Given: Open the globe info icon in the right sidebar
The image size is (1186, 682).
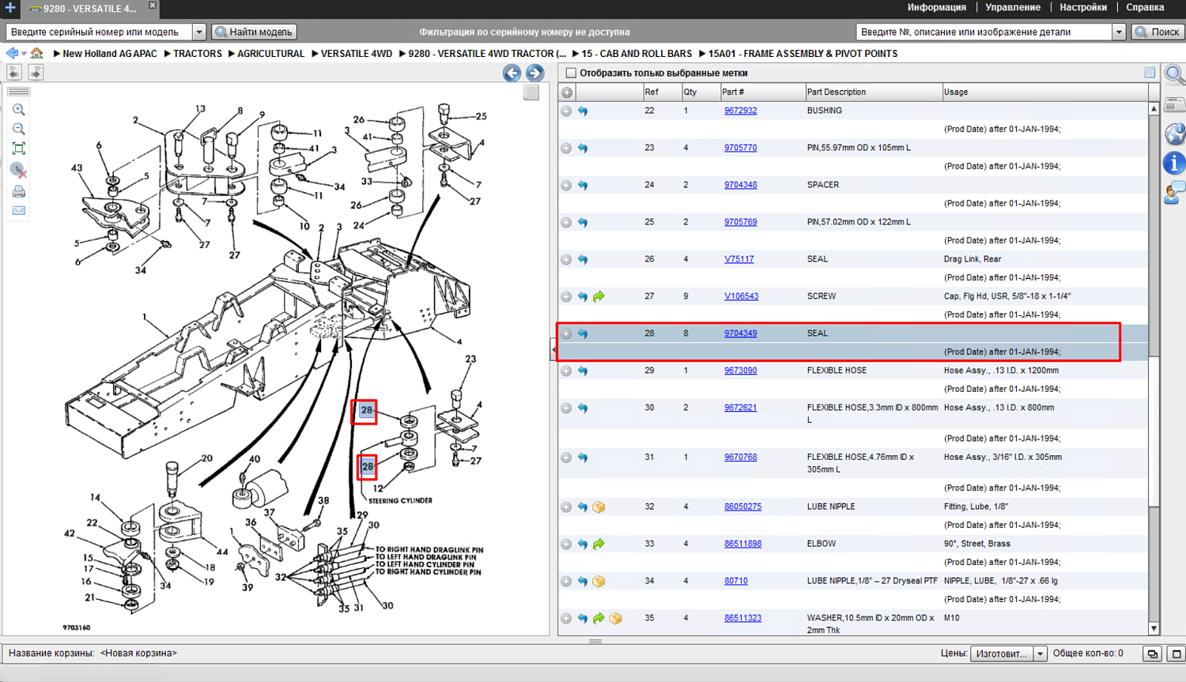Looking at the screenshot, I should pos(1175,133).
